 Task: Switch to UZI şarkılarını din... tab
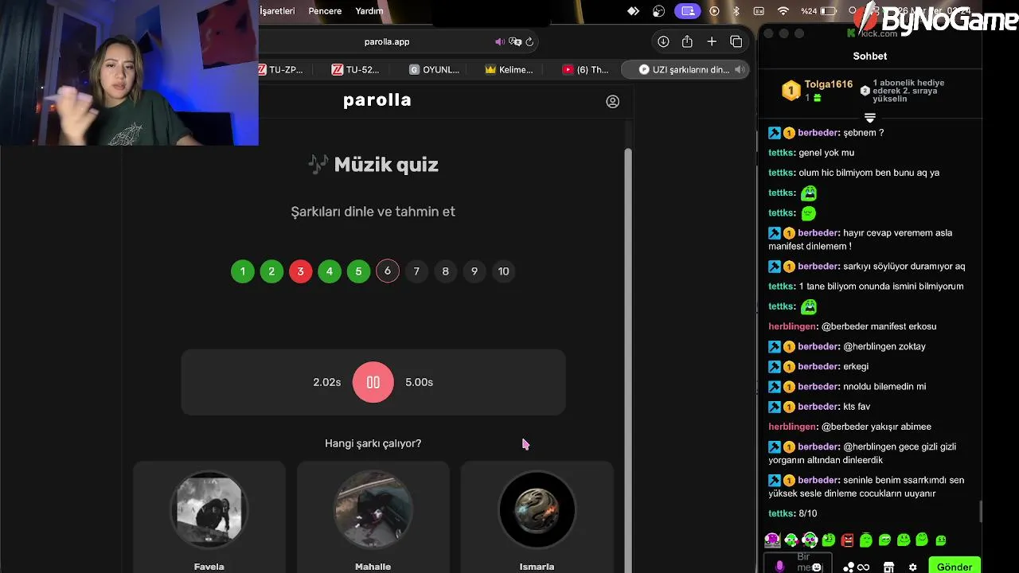(685, 69)
